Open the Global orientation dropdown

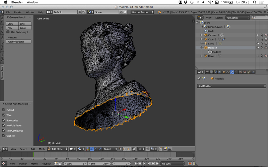point(110,149)
